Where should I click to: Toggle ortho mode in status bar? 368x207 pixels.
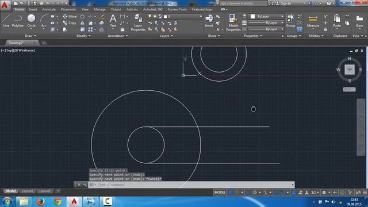pyautogui.click(x=248, y=193)
